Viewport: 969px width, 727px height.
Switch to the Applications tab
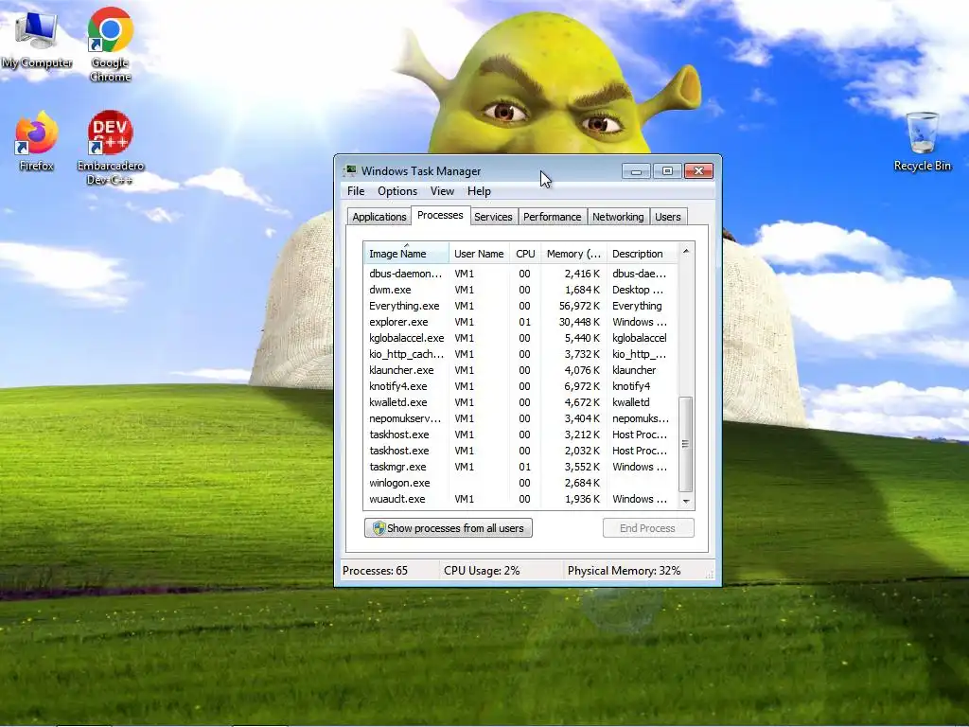point(379,217)
